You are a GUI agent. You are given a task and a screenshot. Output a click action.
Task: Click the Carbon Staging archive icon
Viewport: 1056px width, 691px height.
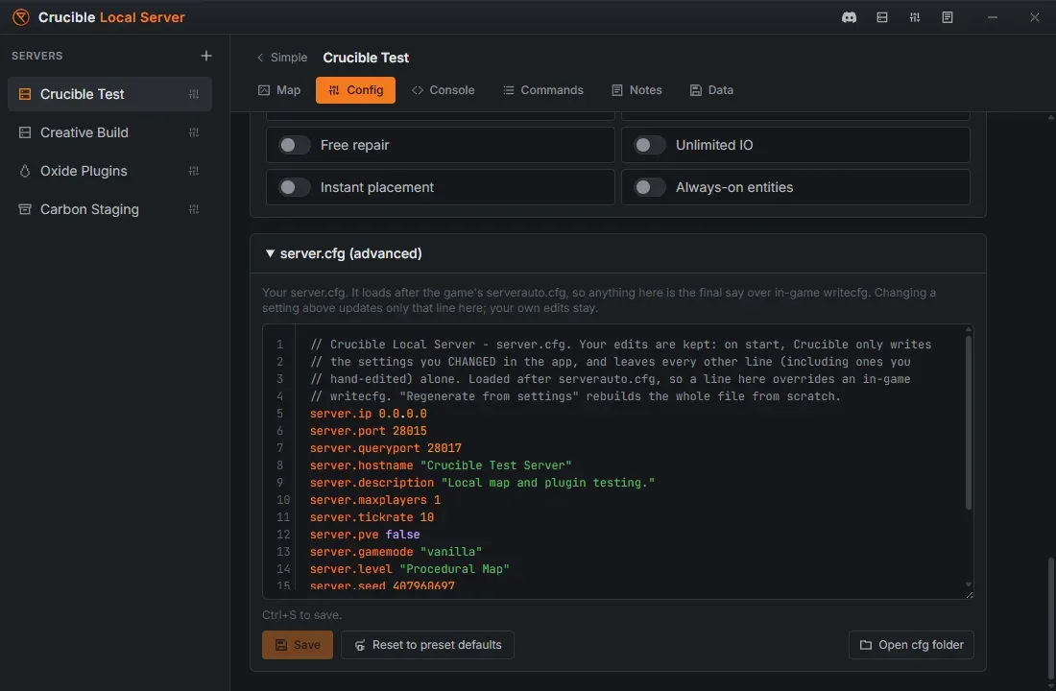(25, 209)
